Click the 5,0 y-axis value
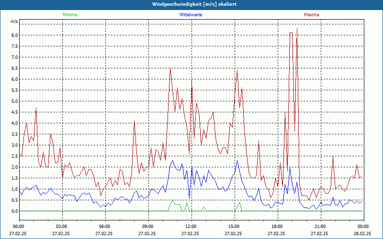Image resolution: width=383 pixels, height=239 pixels. click(15, 101)
